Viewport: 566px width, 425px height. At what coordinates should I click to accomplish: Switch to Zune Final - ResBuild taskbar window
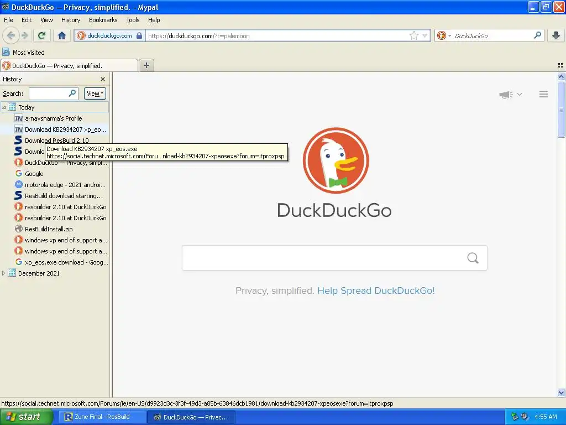point(102,417)
